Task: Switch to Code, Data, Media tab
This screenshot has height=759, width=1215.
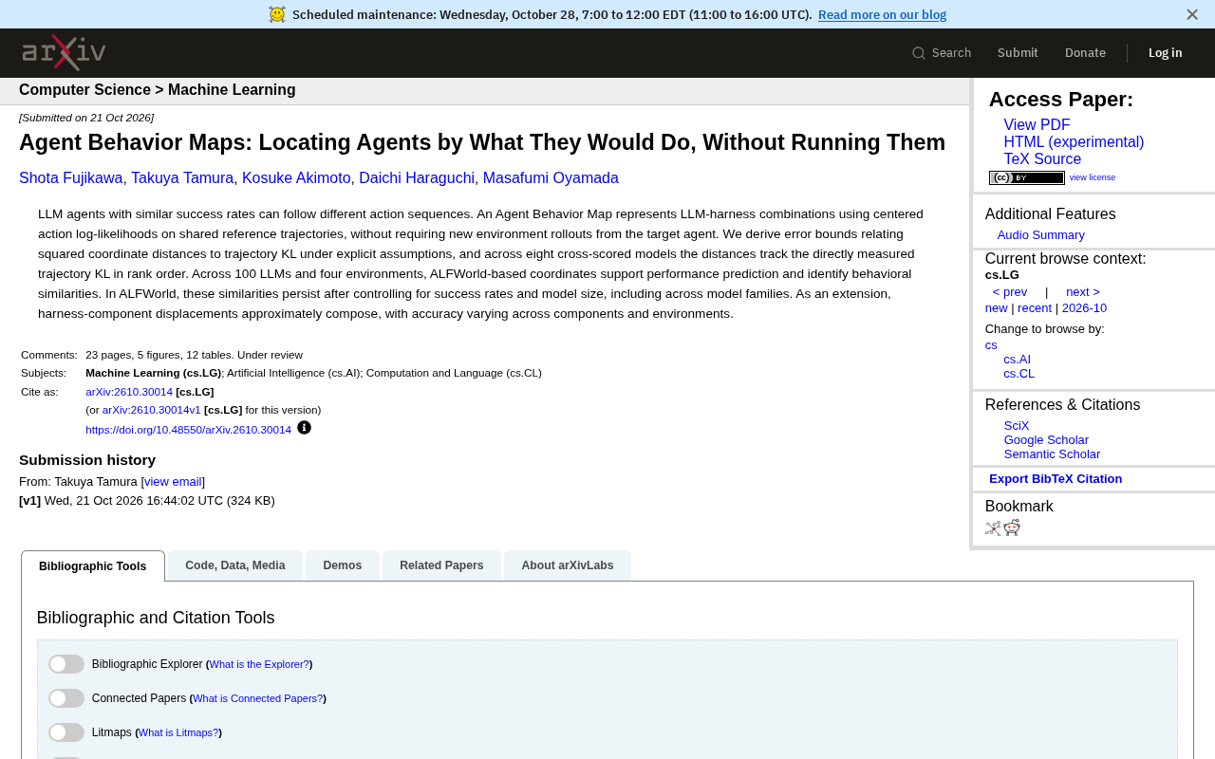Action: pyautogui.click(x=235, y=565)
